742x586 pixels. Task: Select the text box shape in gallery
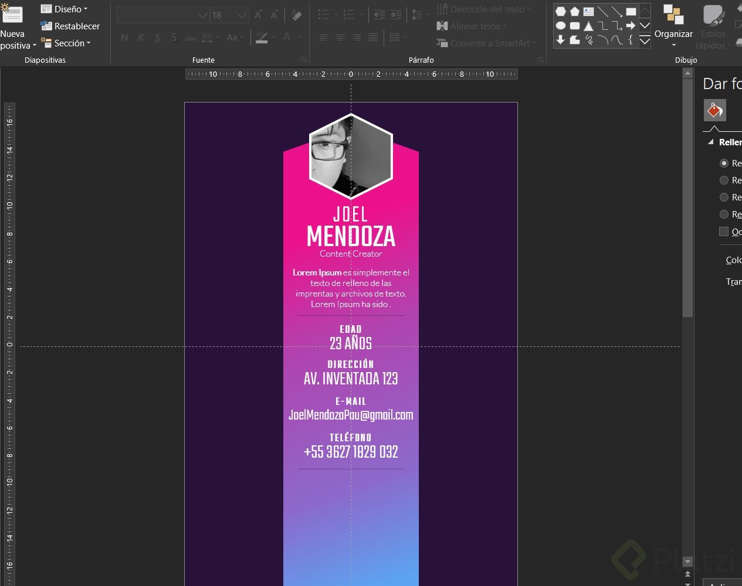point(589,11)
